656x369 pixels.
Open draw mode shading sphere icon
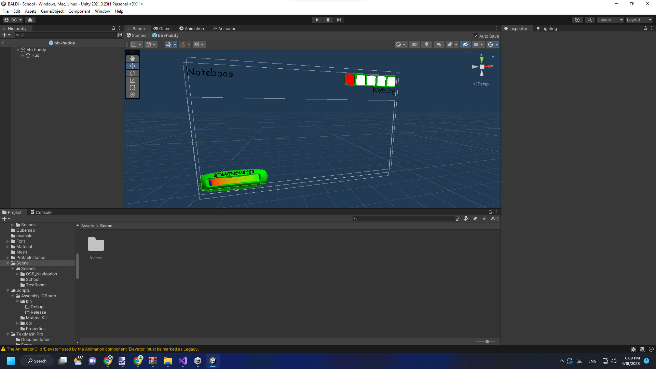point(398,44)
